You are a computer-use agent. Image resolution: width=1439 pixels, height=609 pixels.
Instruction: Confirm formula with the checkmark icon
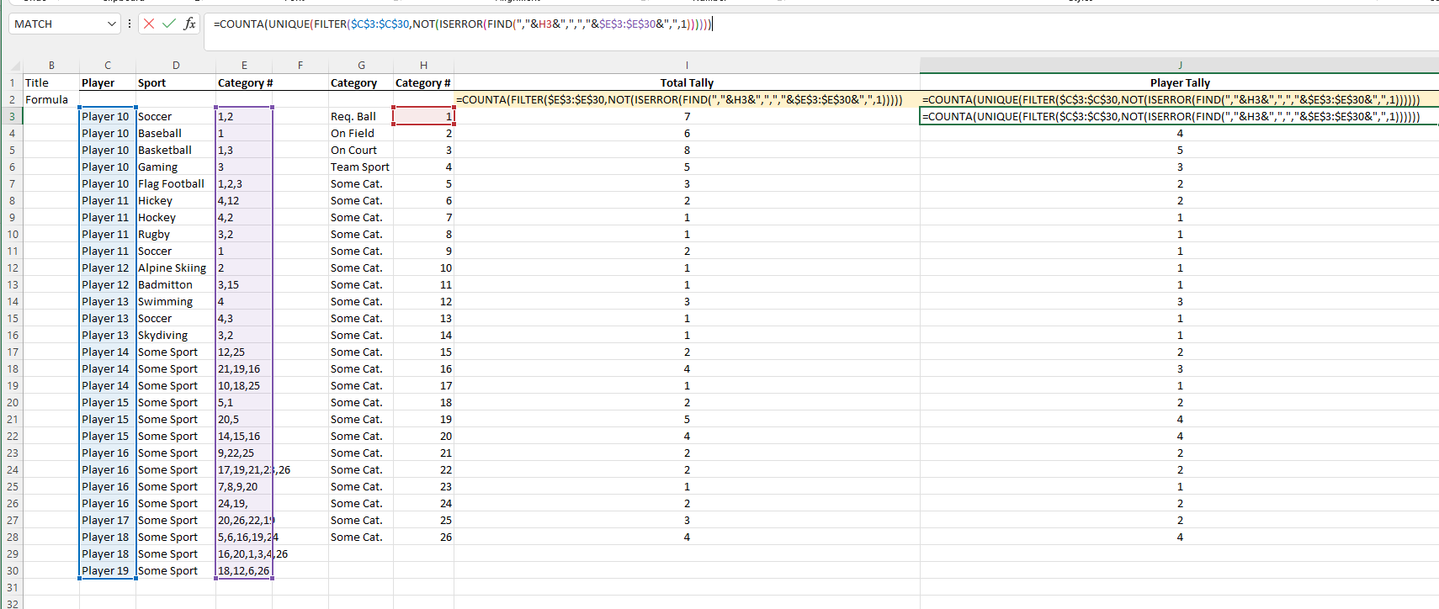[x=169, y=24]
